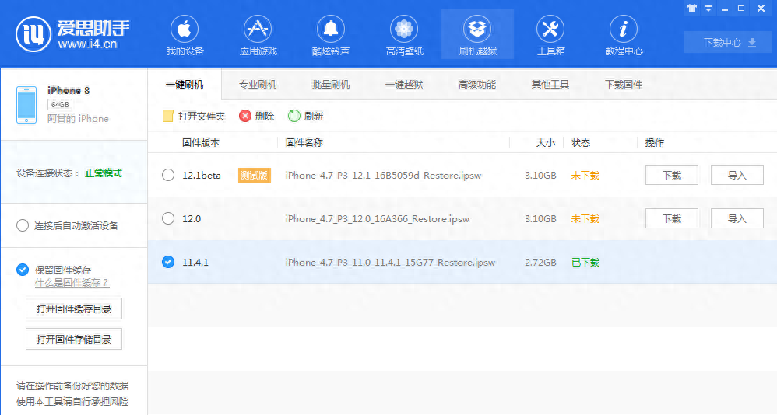Screen dimensions: 777x415
Task: Click the 刷机越狱 dropbox-style icon
Action: [x=477, y=30]
